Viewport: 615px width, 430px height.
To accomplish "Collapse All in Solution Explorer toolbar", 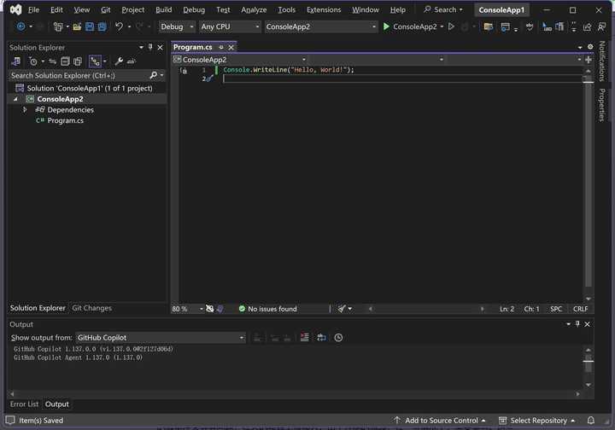I will click(65, 61).
